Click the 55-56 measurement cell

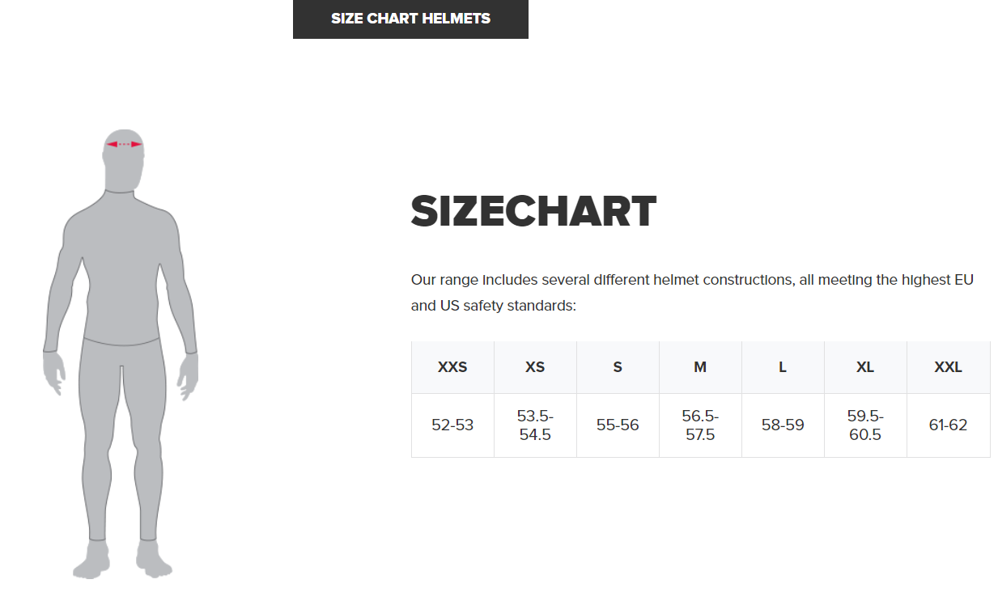618,425
